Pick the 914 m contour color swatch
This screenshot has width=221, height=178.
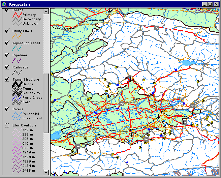pos(17,148)
